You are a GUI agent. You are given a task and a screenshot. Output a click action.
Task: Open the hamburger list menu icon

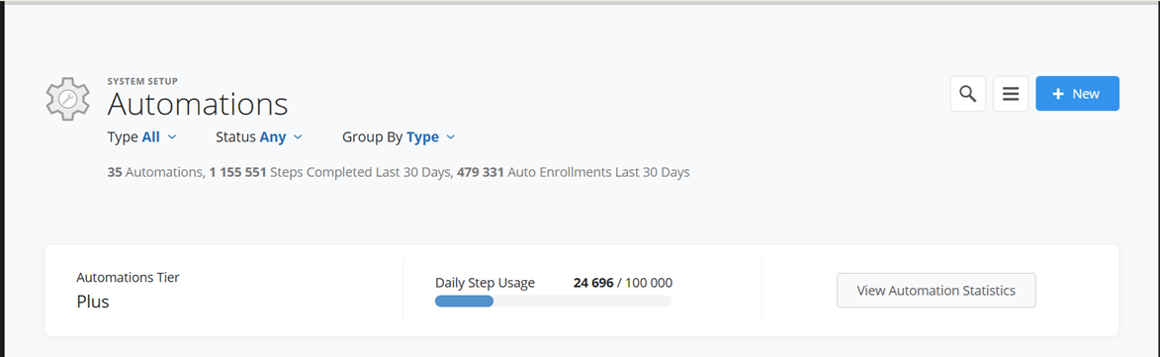tap(1011, 94)
